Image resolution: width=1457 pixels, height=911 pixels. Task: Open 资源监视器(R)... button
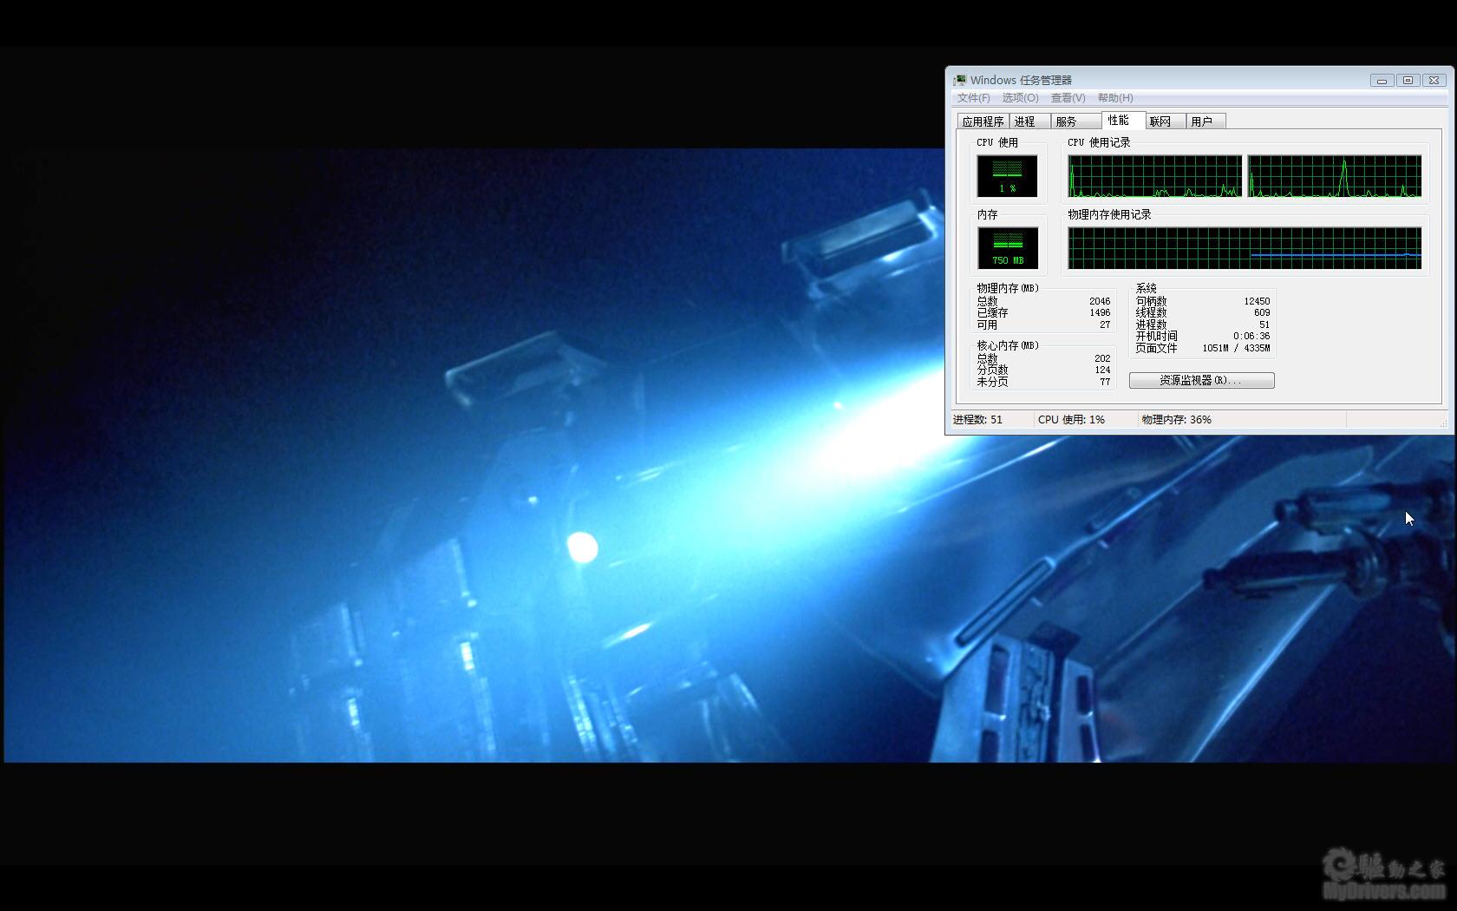click(1201, 380)
